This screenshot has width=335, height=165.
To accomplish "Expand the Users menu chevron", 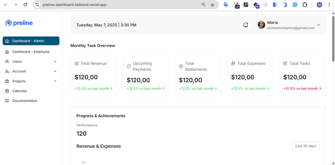I will click(x=55, y=61).
